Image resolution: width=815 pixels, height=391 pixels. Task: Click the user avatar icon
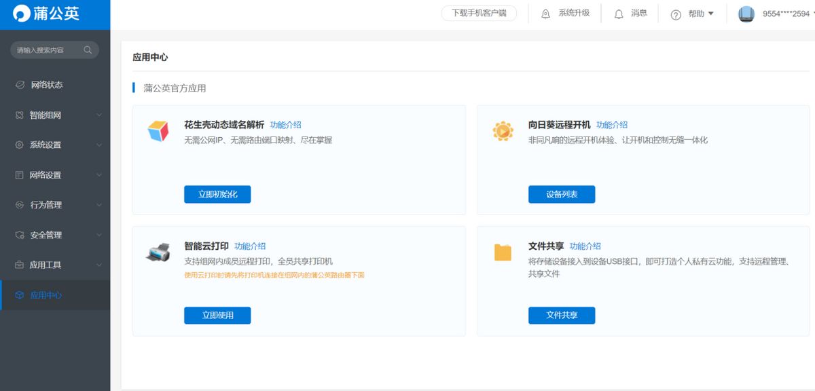(x=746, y=14)
